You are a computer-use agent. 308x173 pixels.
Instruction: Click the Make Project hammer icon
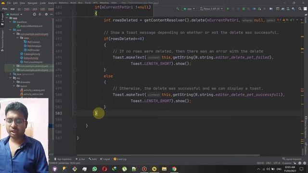(x=178, y=9)
